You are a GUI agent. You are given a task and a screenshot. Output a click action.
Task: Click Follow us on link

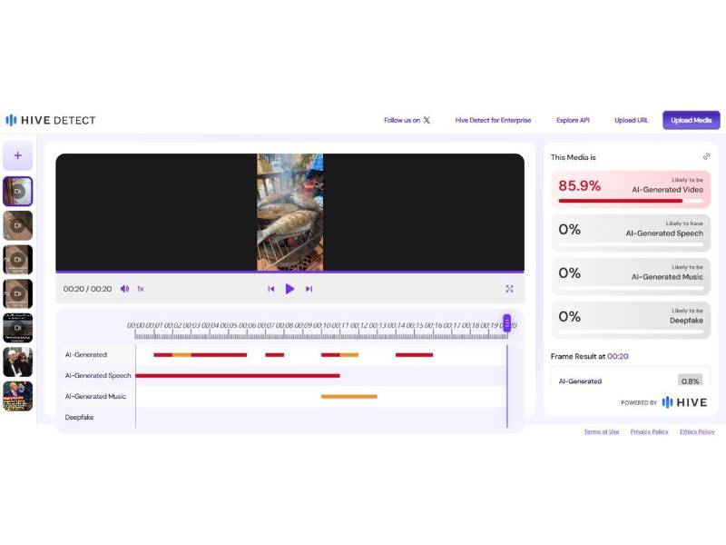click(402, 120)
